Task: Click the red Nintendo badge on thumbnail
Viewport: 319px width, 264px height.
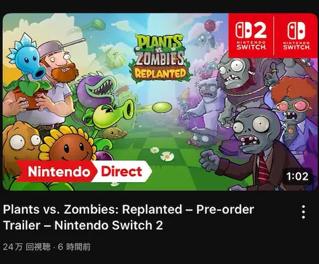Action: tap(57, 172)
